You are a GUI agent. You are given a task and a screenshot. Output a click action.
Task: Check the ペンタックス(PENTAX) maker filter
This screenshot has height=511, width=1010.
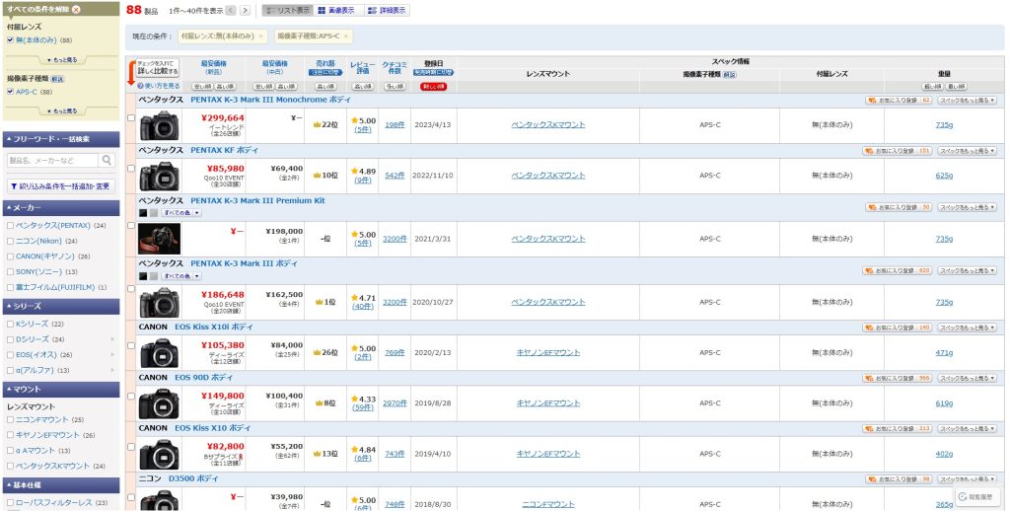[x=10, y=226]
